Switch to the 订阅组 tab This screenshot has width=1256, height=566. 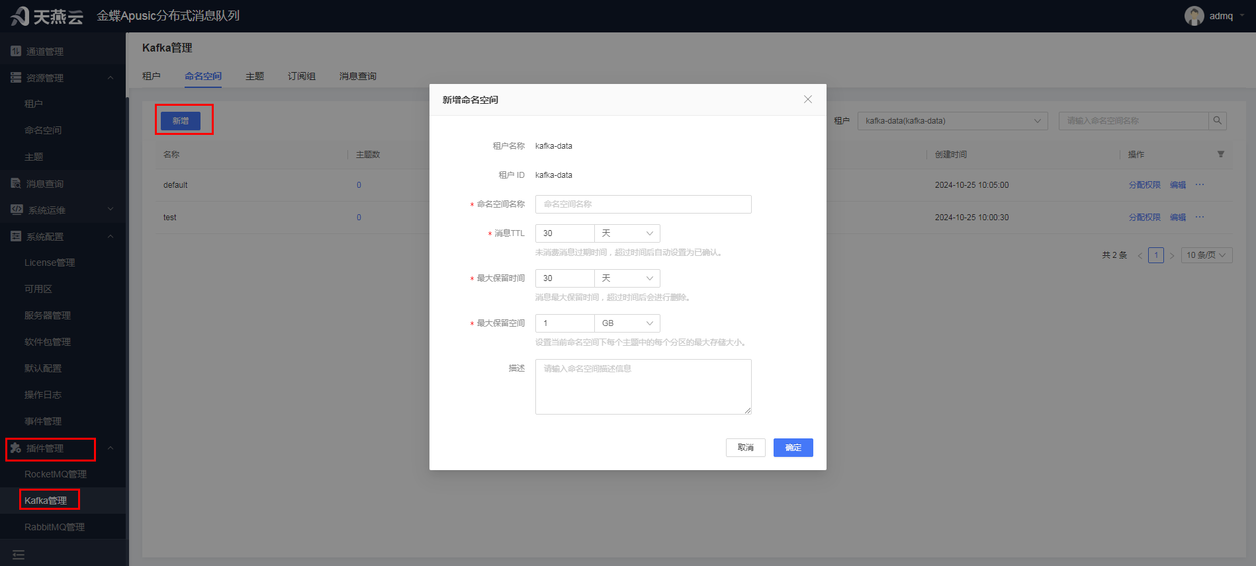click(302, 76)
